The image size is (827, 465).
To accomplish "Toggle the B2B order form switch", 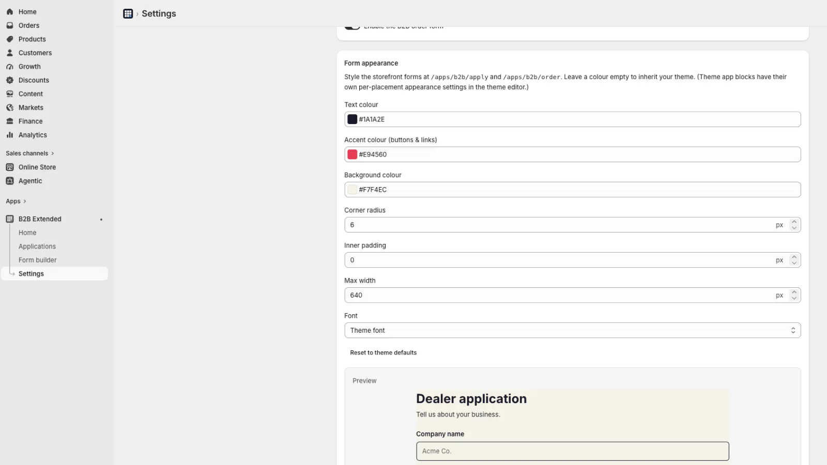I will (353, 27).
